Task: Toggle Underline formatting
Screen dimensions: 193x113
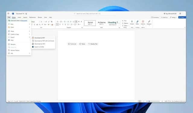Action: click(x=34, y=24)
